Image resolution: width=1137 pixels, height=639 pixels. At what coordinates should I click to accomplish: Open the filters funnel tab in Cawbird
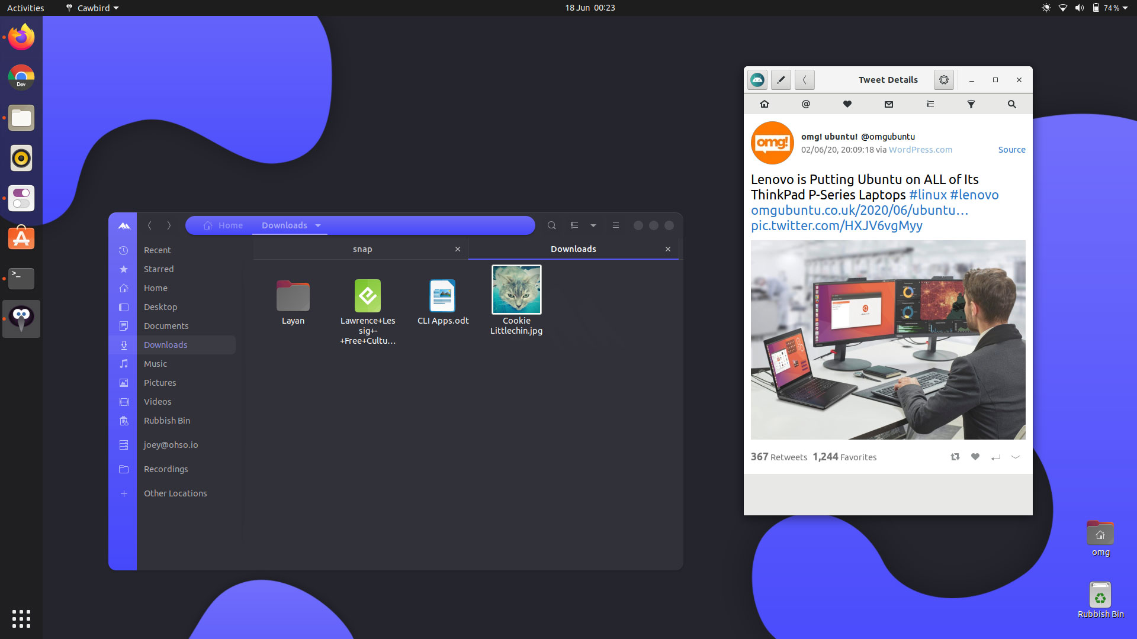point(971,104)
